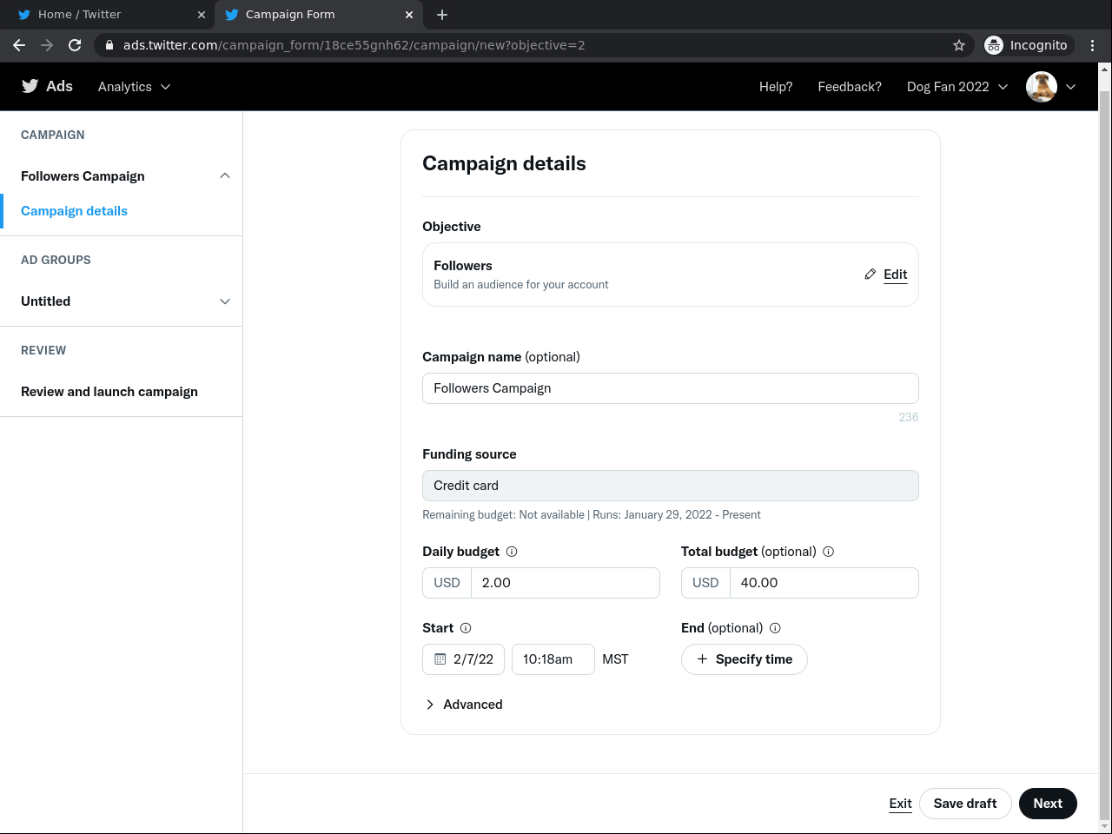Open Review and launch campaign
Screen dimensions: 1112x834
(109, 392)
